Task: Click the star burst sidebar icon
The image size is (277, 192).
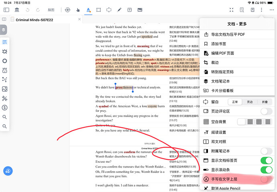Action: [x=4, y=51]
